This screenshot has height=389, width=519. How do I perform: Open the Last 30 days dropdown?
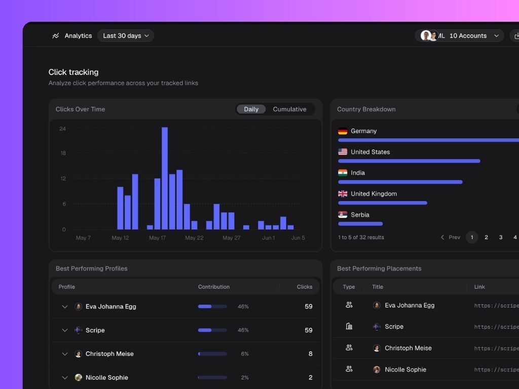coord(126,36)
